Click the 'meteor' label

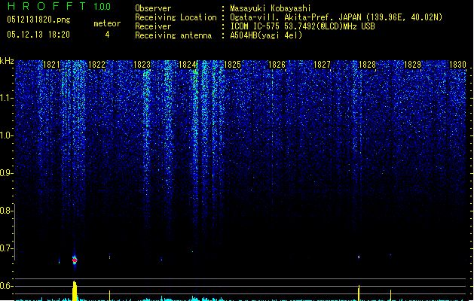pos(107,23)
